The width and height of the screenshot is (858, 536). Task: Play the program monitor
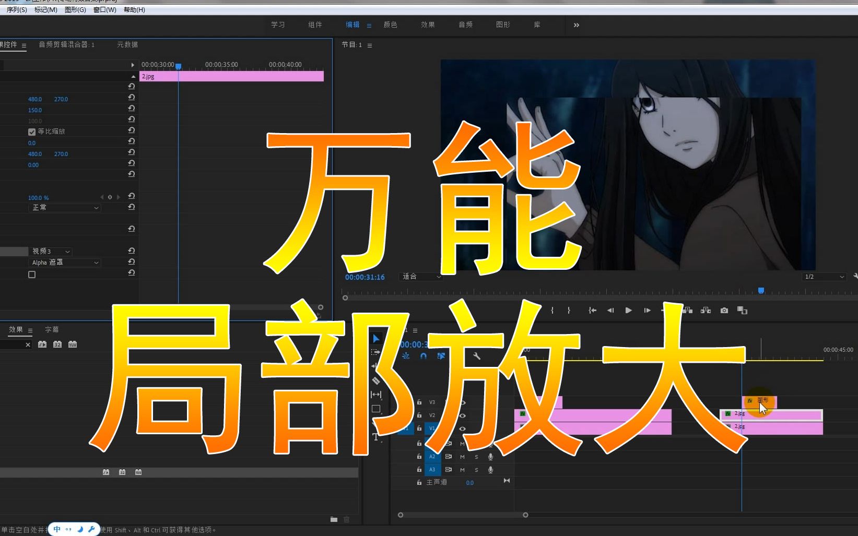pyautogui.click(x=629, y=310)
